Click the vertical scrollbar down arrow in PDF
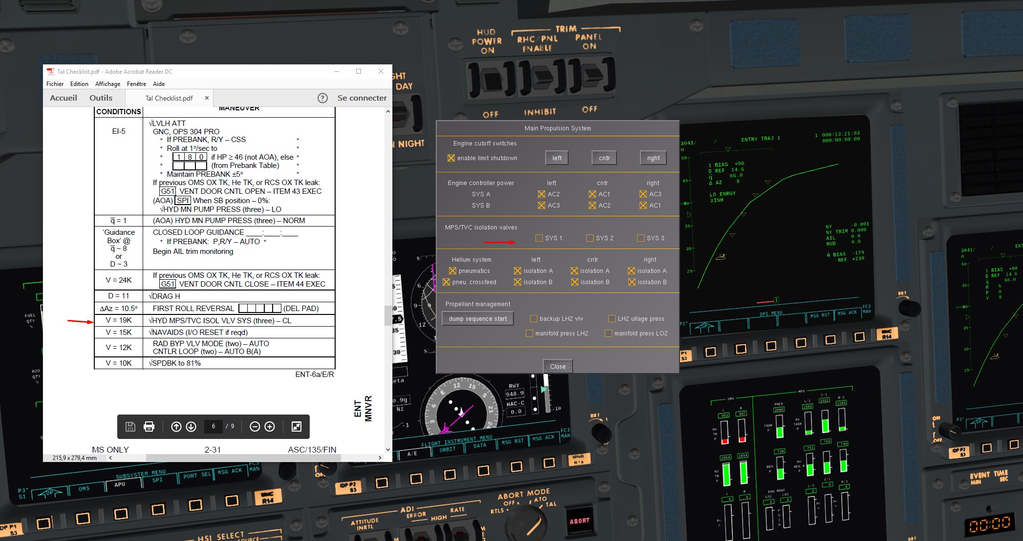Screen dimensions: 1023x541 (x=388, y=450)
